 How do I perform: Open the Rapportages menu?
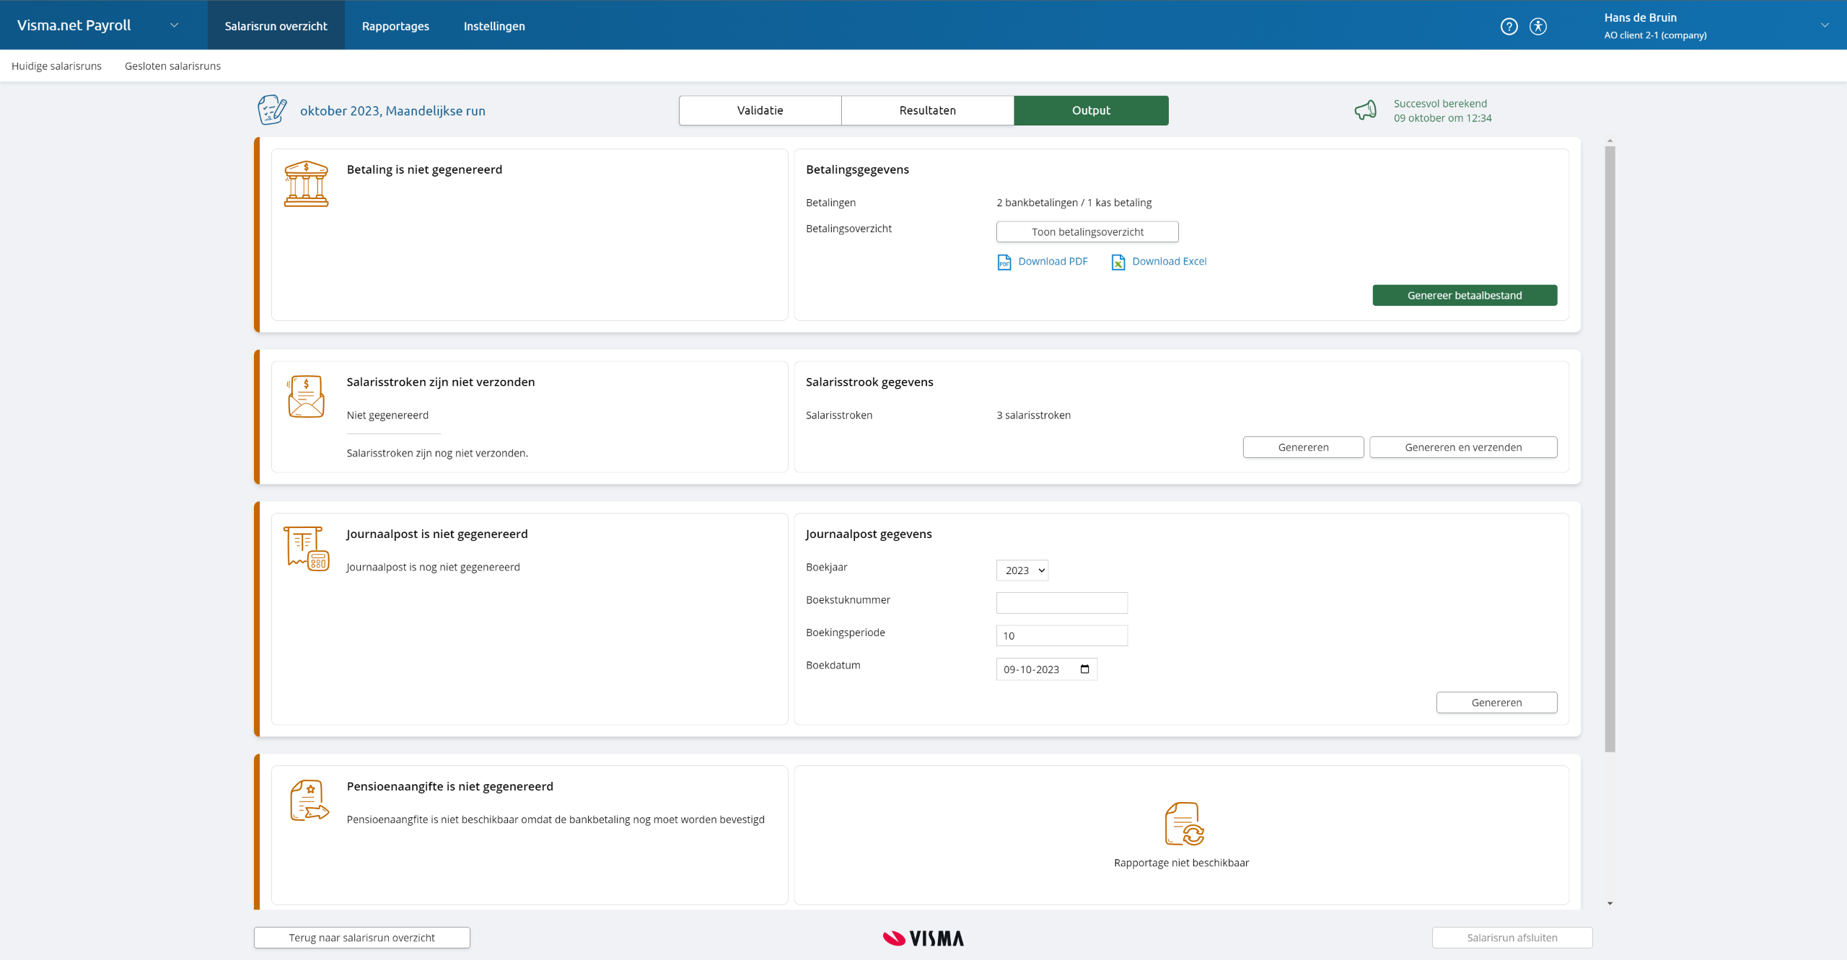pos(395,25)
